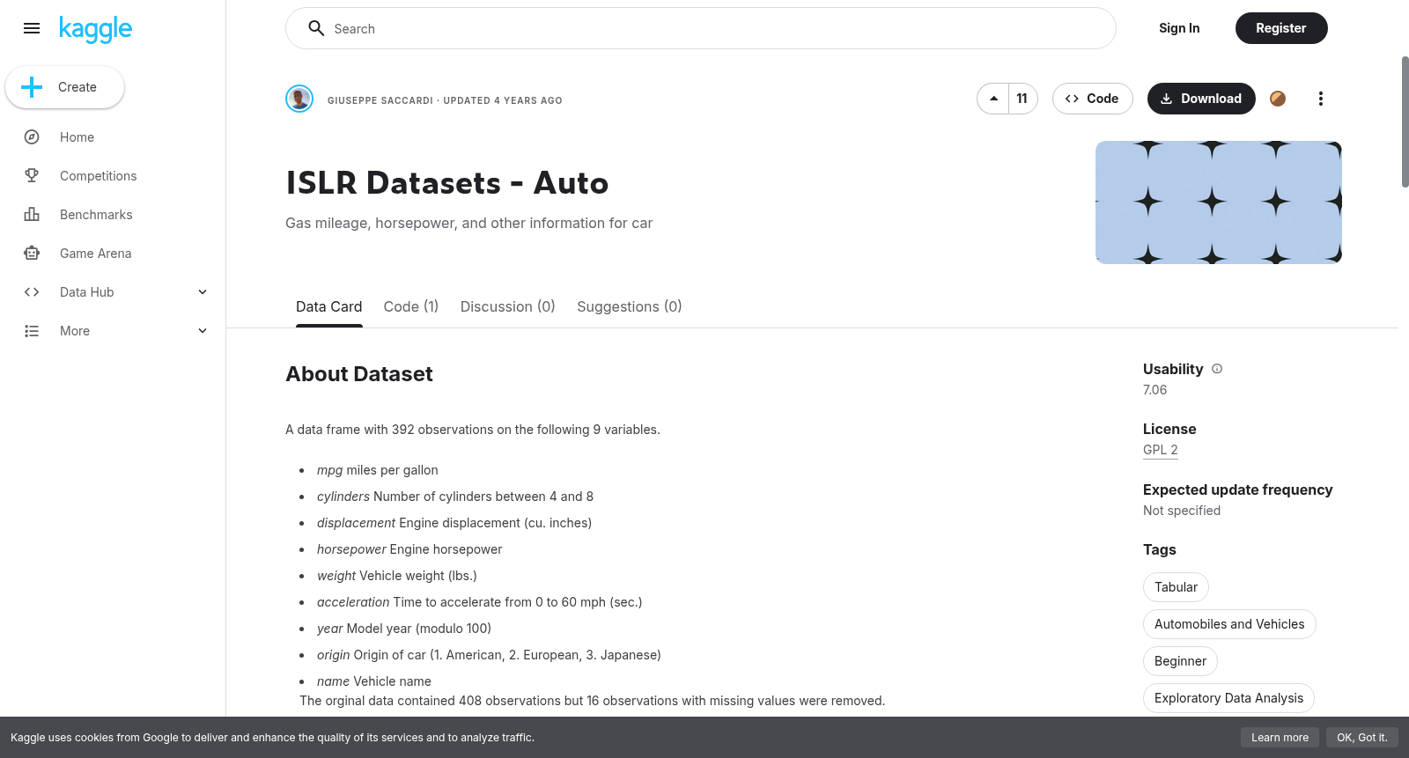Expand the Data Hub section
This screenshot has height=758, width=1409.
click(203, 292)
